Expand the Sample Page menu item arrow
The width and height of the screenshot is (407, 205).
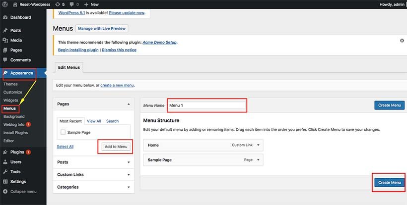pos(258,160)
